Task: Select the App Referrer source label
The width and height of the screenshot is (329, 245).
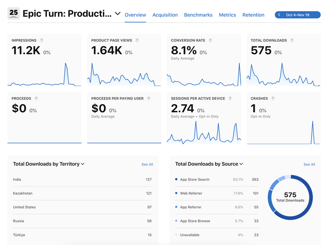Action: [x=191, y=207]
